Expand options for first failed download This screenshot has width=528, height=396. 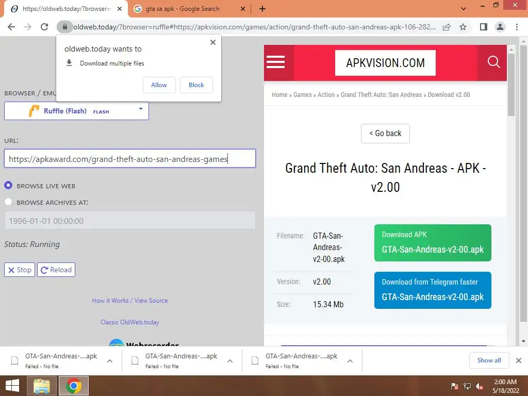tap(110, 361)
